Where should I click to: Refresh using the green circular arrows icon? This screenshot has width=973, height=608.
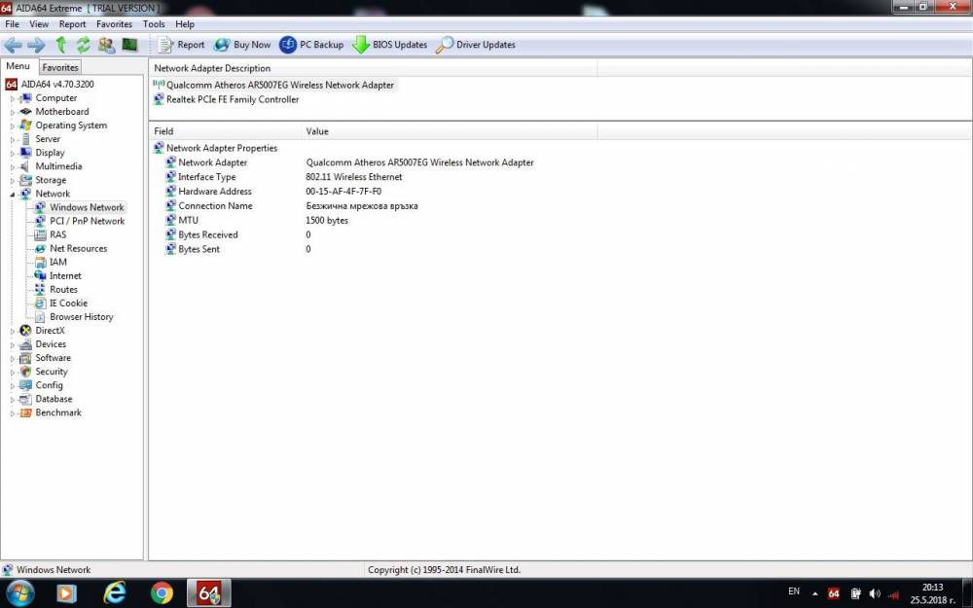coord(83,45)
